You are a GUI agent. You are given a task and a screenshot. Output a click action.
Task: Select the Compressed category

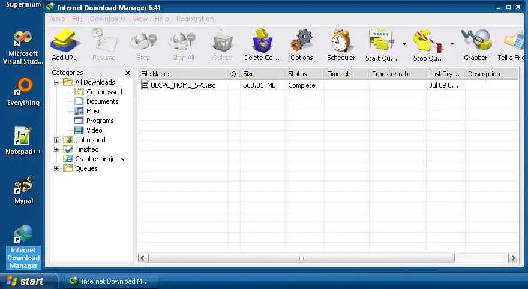coord(104,92)
